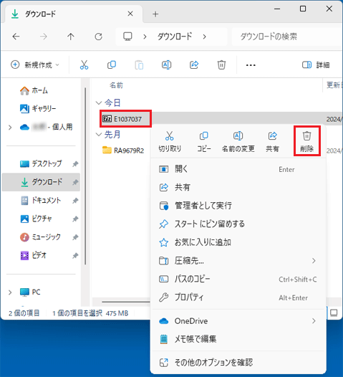Focus the ダウンロードの検索 search box
Image resolution: width=343 pixels, height=377 pixels.
(x=286, y=37)
